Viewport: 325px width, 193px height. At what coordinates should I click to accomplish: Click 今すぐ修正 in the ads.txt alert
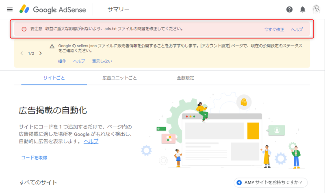tap(274, 29)
